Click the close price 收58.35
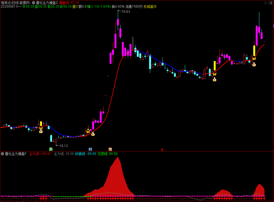Screen dimensions: 274x202 click(x=66, y=7)
